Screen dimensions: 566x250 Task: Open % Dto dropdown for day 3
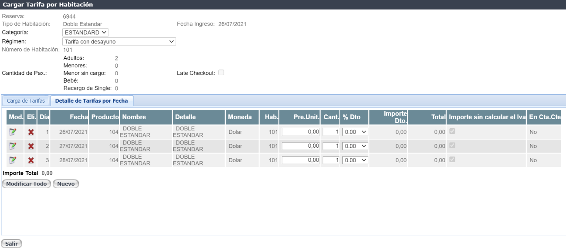(355, 160)
